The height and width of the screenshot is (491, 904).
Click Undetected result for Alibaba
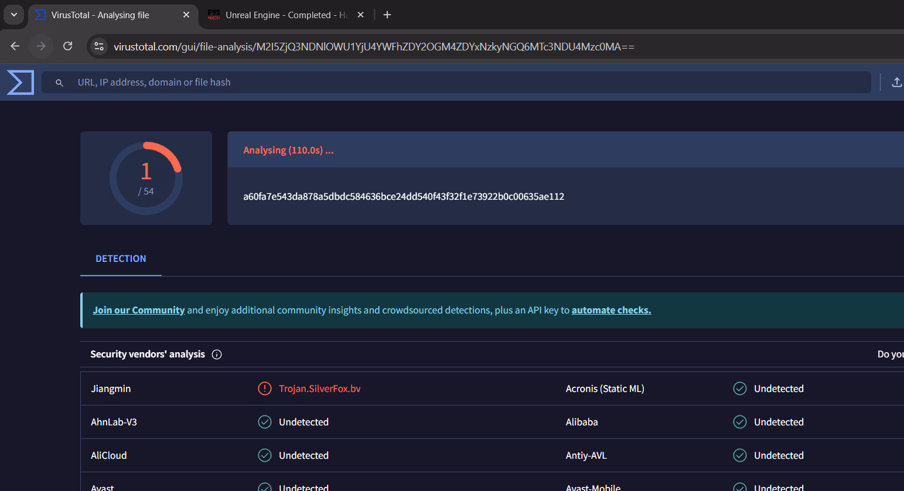[779, 422]
